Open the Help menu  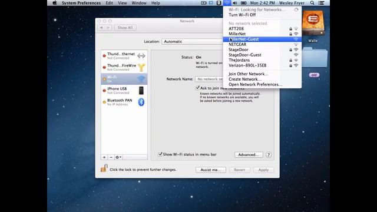coord(156,3)
